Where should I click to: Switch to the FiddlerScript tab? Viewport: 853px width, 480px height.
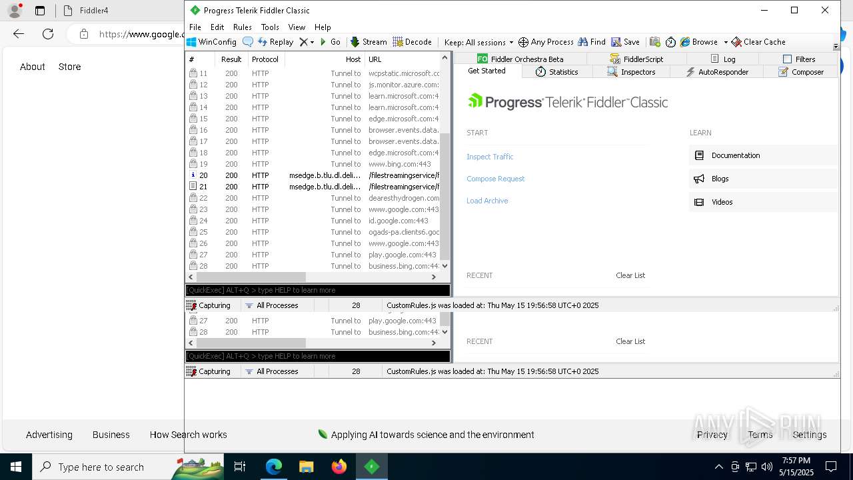pos(635,59)
